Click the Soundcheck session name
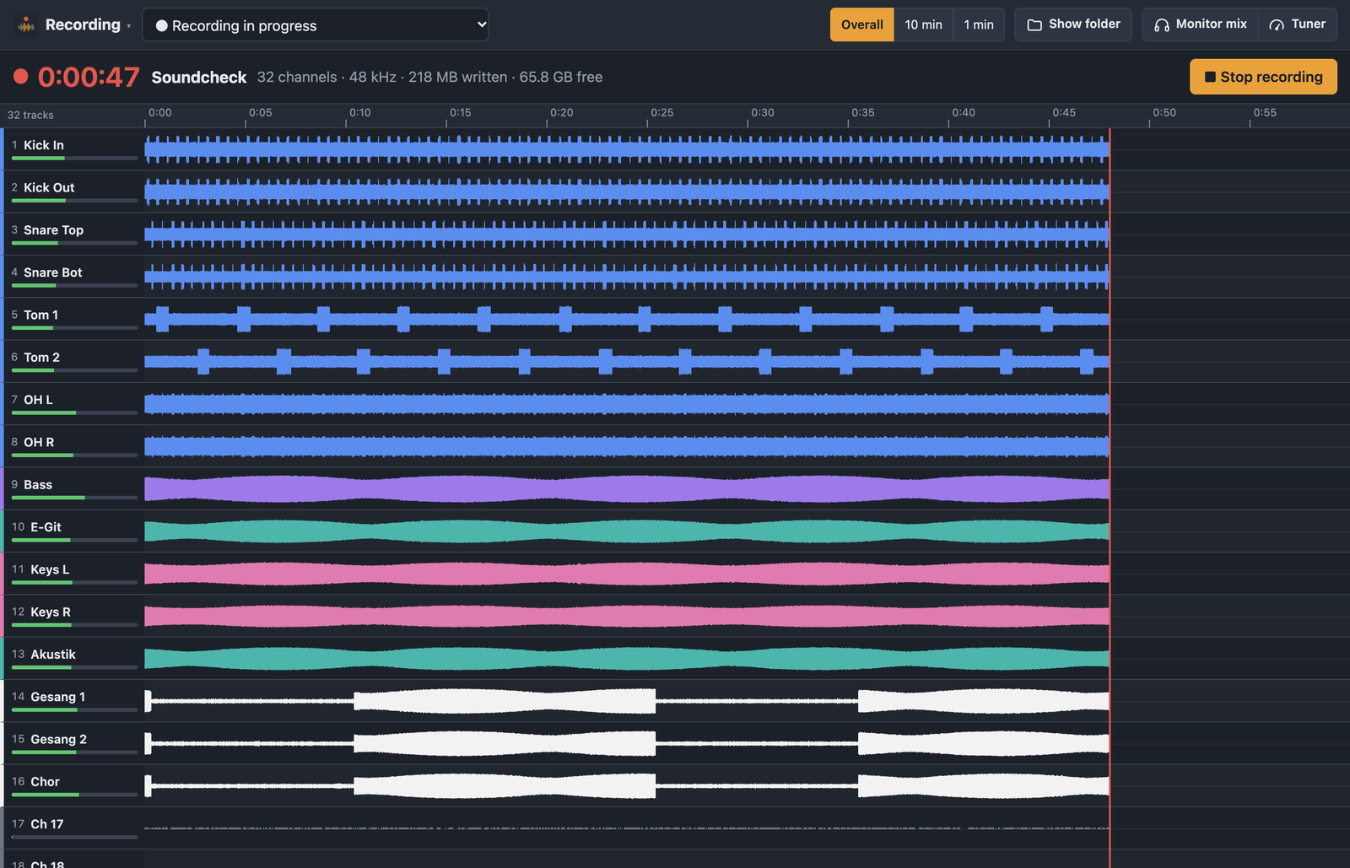 point(199,77)
